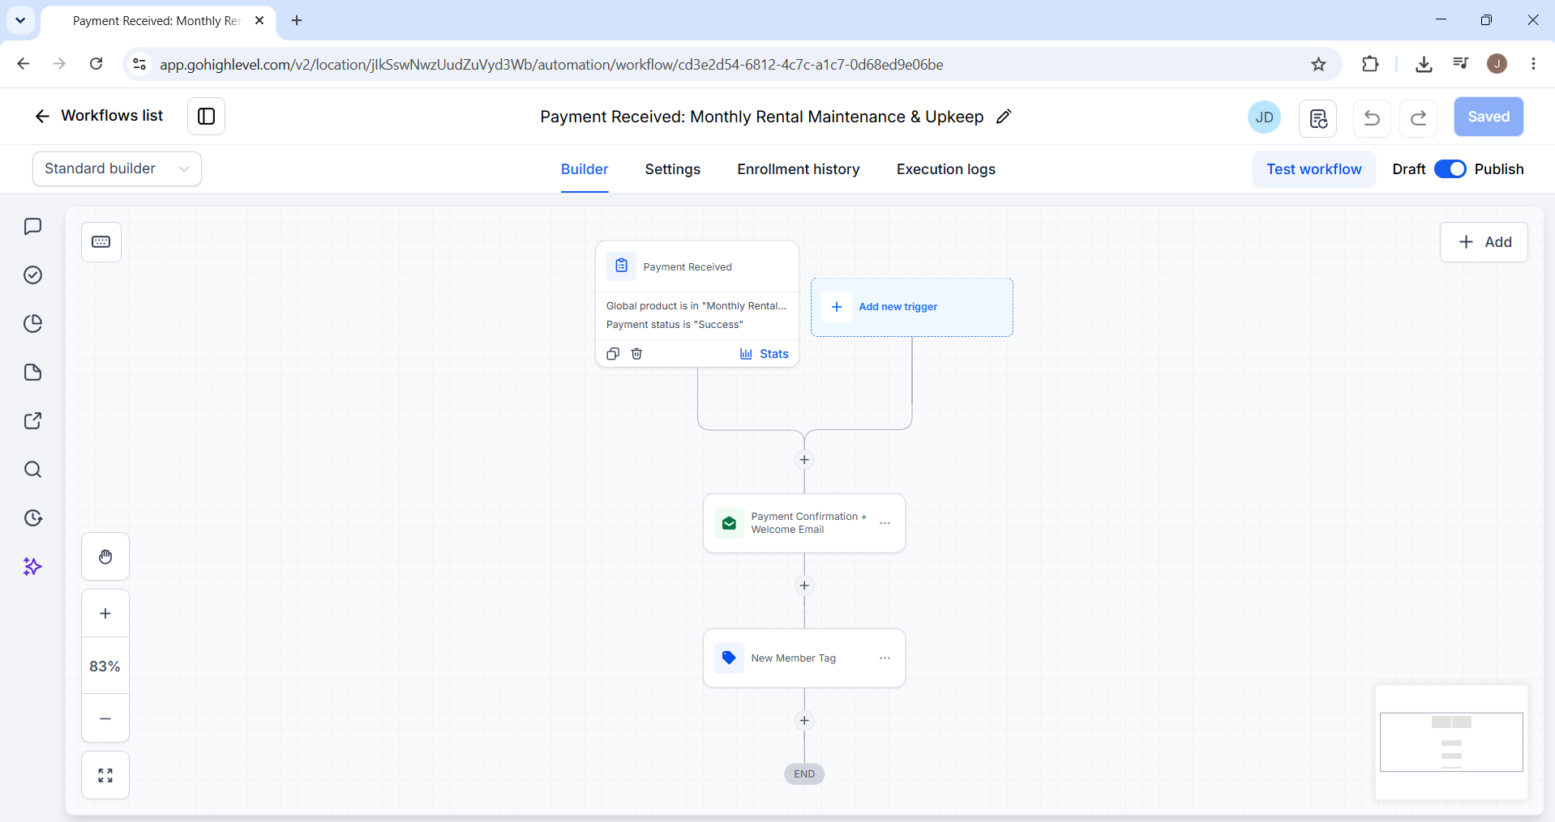Open the Execution logs tab

[945, 169]
